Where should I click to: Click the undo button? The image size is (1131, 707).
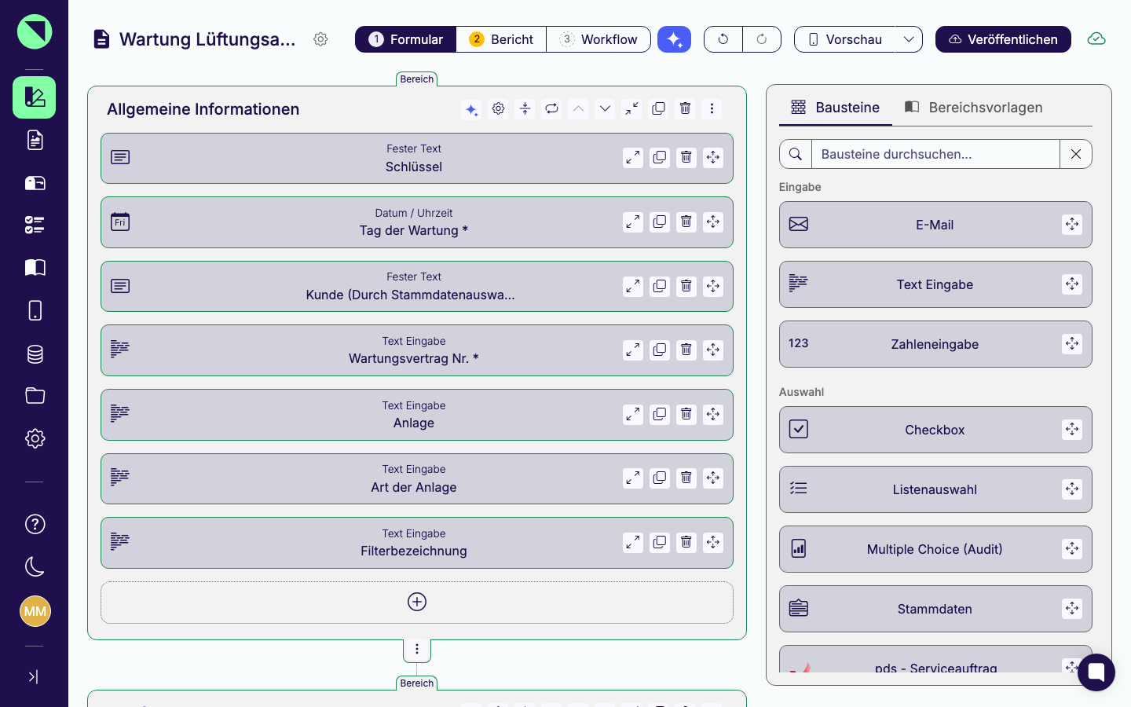pyautogui.click(x=723, y=39)
